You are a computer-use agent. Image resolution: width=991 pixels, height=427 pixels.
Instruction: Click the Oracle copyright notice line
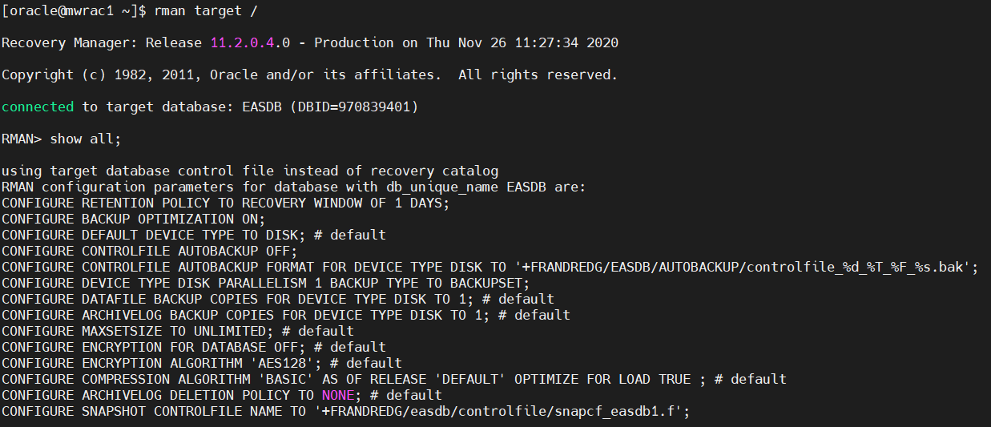tap(309, 75)
